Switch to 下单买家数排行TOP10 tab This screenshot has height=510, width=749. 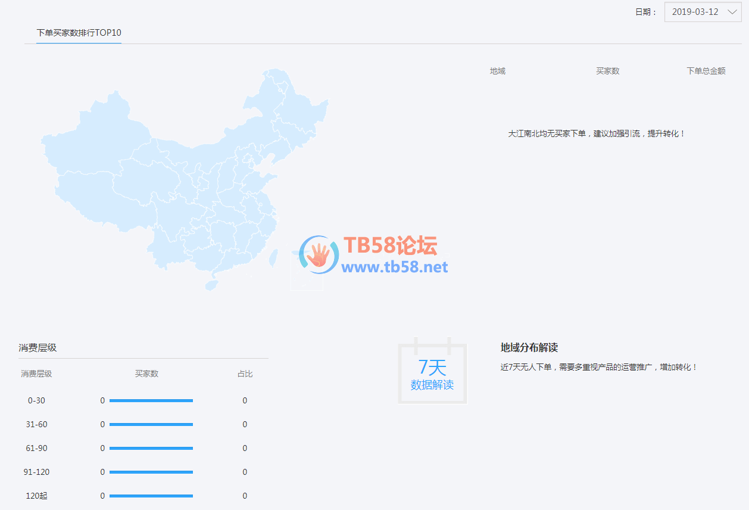[x=79, y=33]
